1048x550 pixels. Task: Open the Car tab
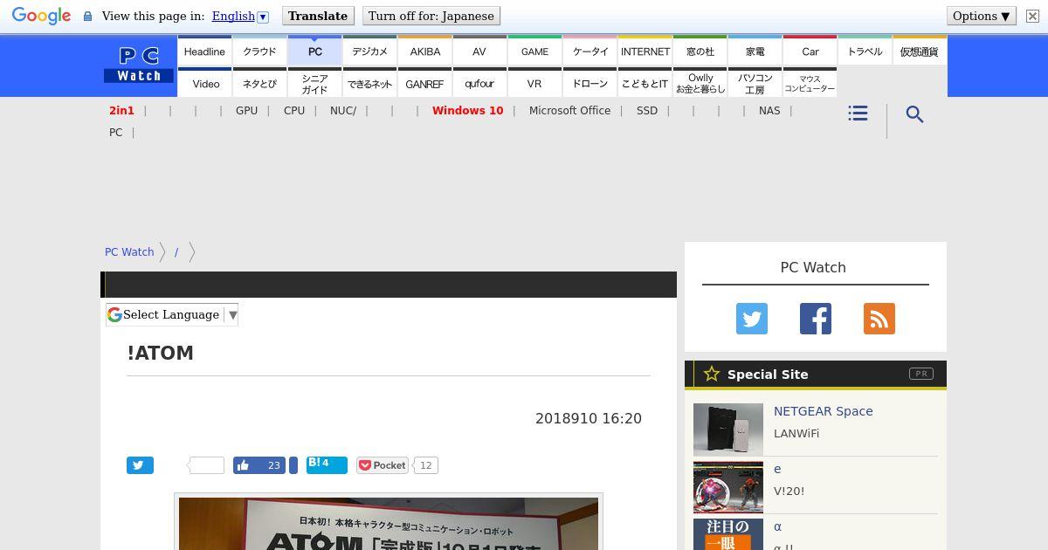pos(810,52)
